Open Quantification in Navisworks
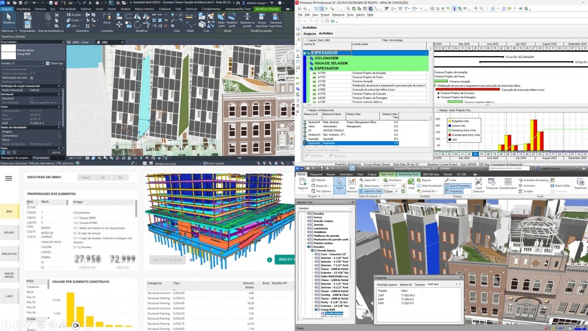This screenshot has height=331, width=588. 508,184
